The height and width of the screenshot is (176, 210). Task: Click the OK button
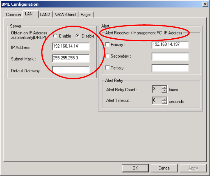[135, 168]
